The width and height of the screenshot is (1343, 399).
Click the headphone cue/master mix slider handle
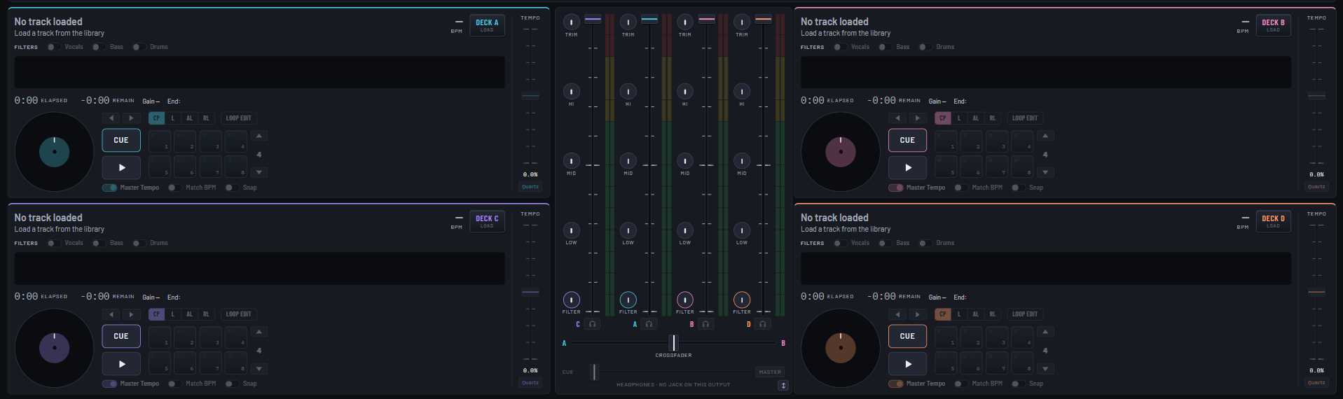[594, 372]
